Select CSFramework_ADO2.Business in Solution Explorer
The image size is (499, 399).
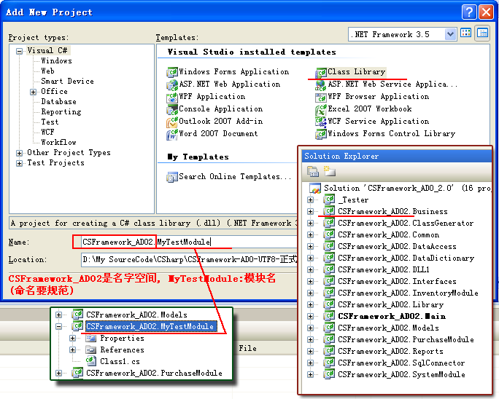click(x=392, y=212)
